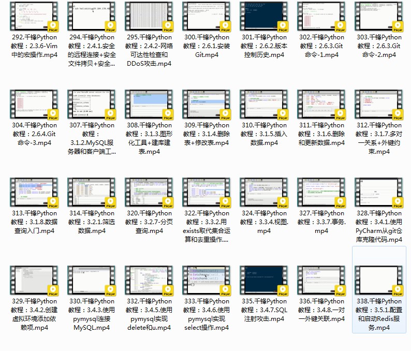The height and width of the screenshot is (351, 411).
Task: Click filename text 322 3.3.2.用exists取代集合运算
Action: pyautogui.click(x=207, y=226)
